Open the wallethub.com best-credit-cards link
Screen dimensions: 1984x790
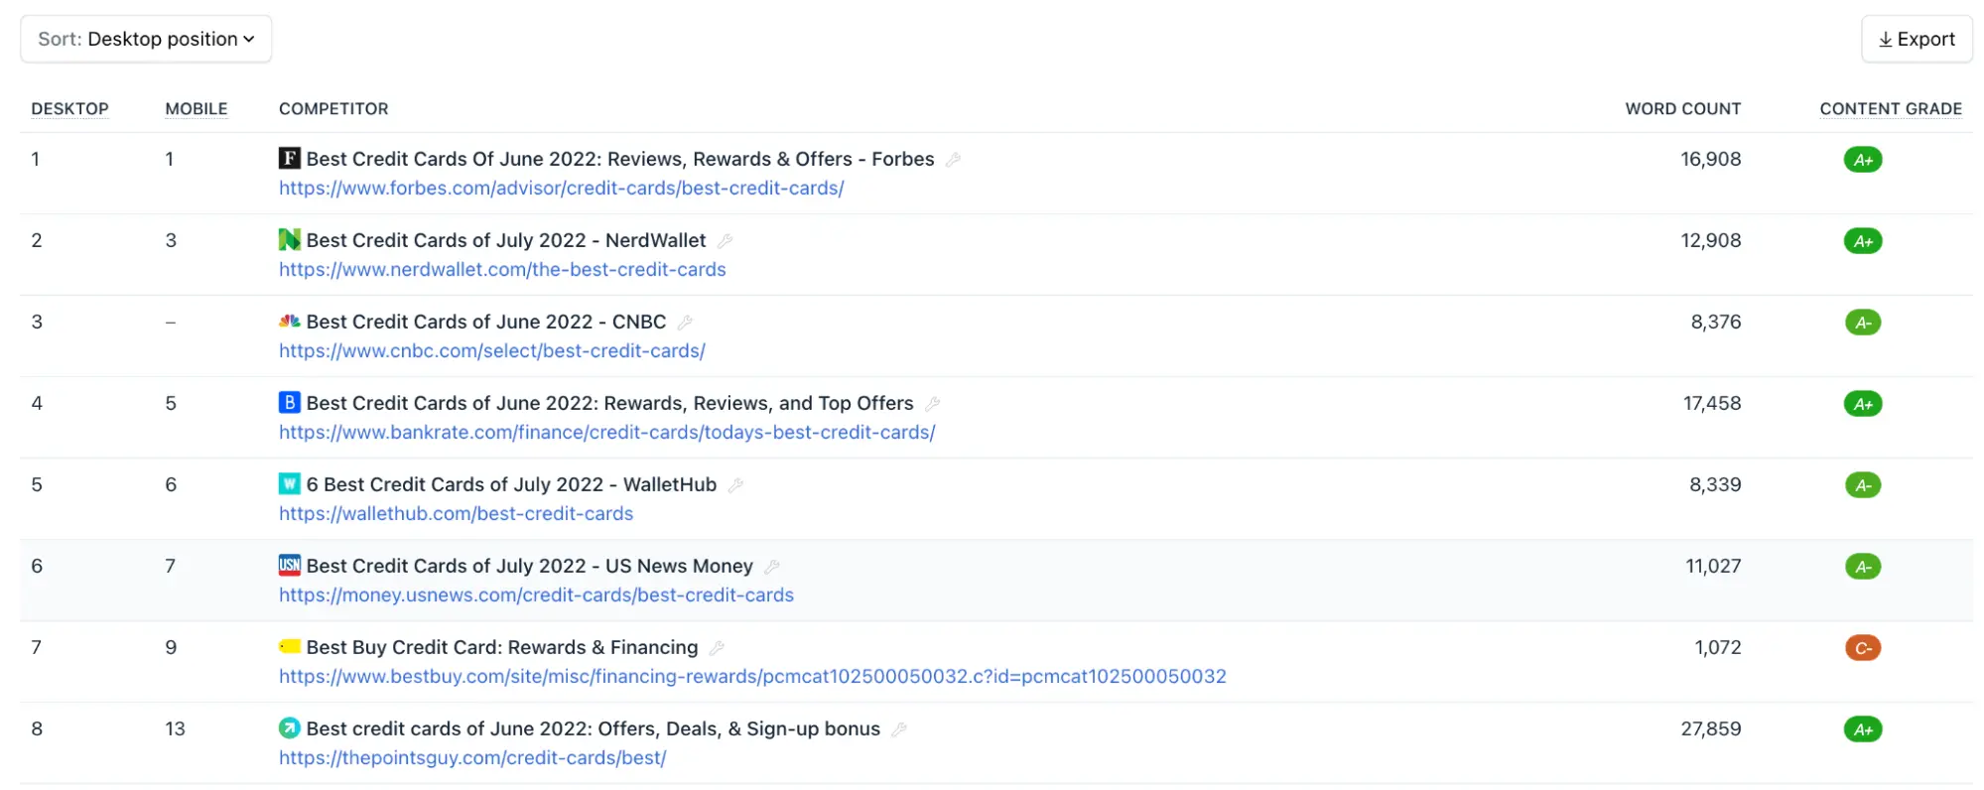456,513
